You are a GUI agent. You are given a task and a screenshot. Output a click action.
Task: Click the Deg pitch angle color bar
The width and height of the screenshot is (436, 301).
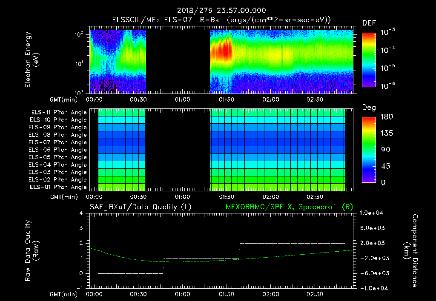[369, 150]
